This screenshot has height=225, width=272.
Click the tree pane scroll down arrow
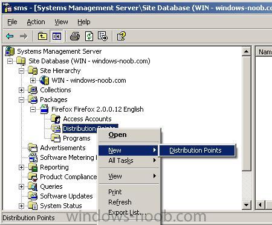point(246,205)
